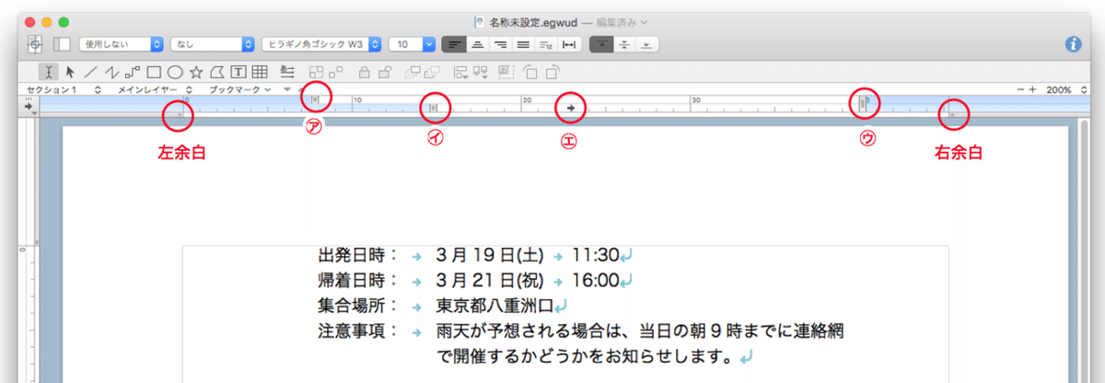The height and width of the screenshot is (383, 1105).
Task: Click the zoom in plus button
Action: tap(1032, 89)
